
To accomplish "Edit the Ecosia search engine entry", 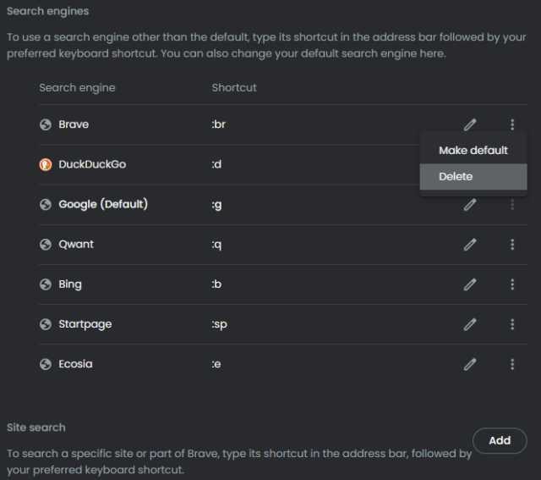I will (x=470, y=364).
